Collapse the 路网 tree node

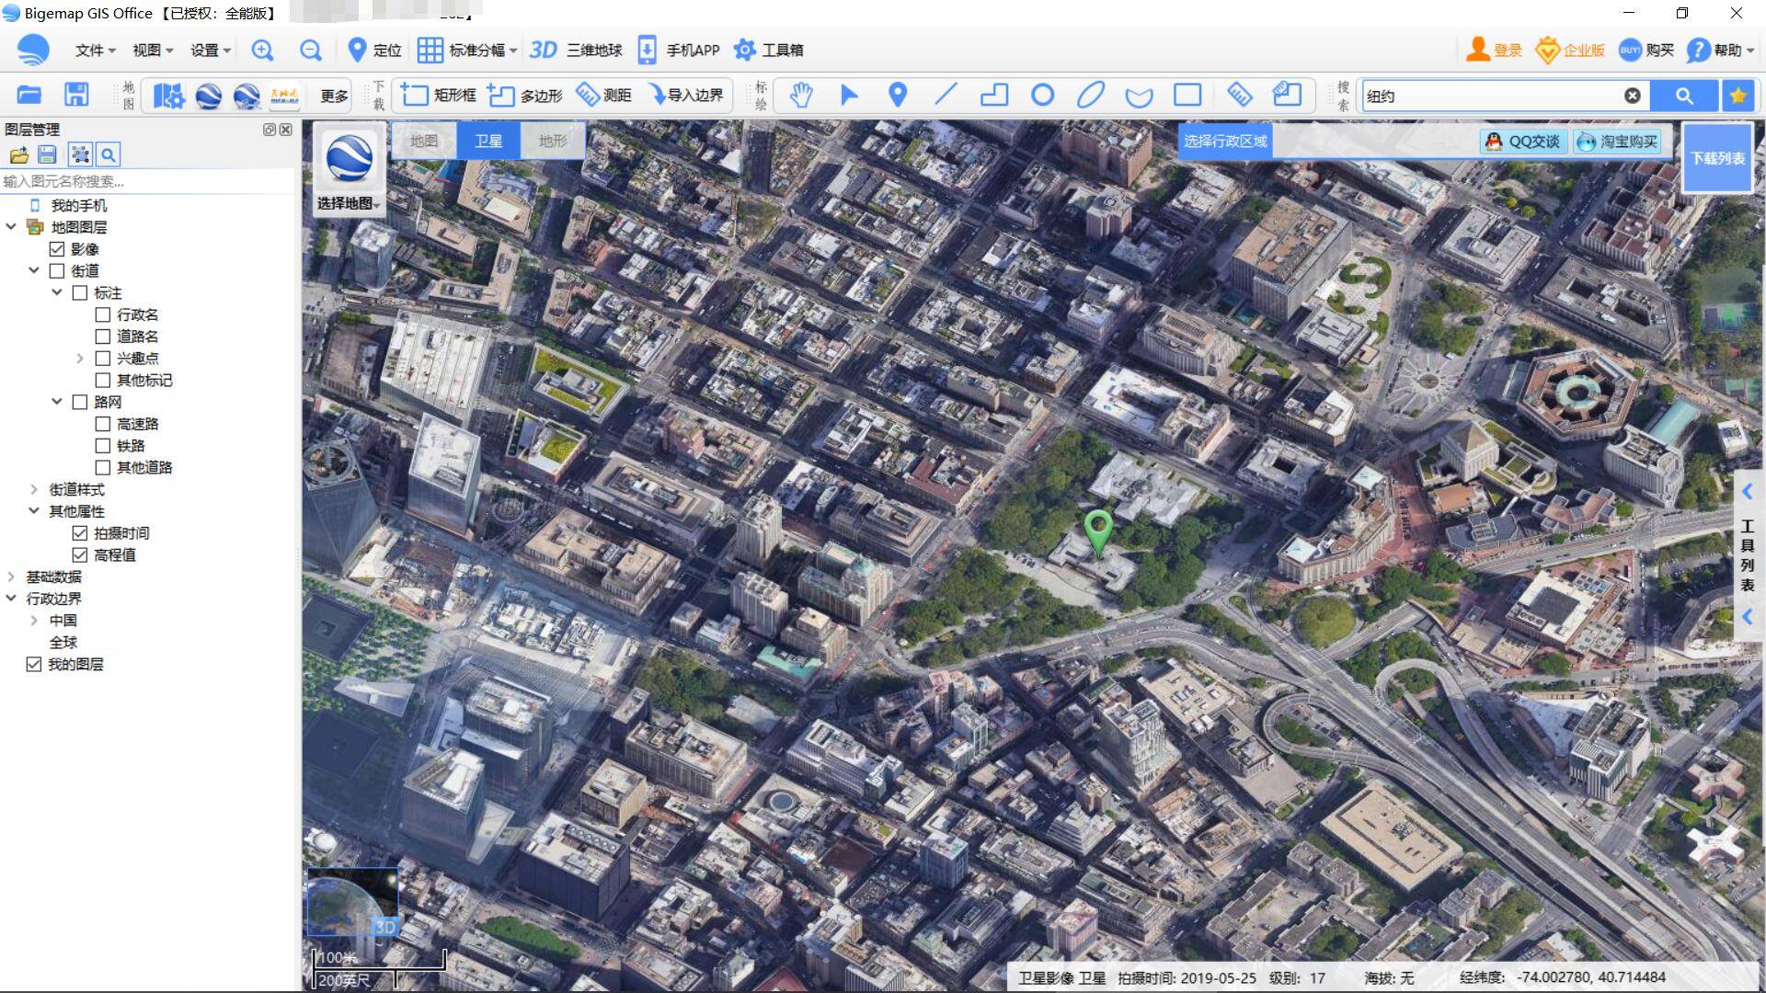(x=57, y=402)
